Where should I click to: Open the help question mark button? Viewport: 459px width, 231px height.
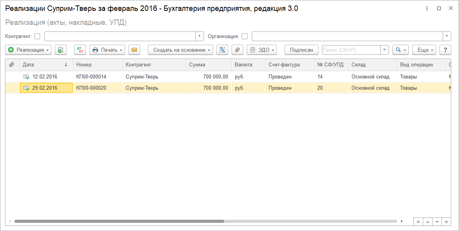pos(445,50)
